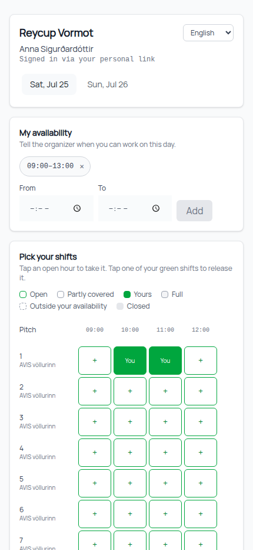The height and width of the screenshot is (550, 253).
Task: Remove the 09:00-13:00 availability chip
Action: pyautogui.click(x=82, y=166)
